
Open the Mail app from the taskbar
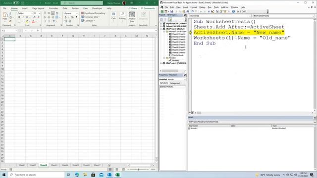click(x=101, y=175)
